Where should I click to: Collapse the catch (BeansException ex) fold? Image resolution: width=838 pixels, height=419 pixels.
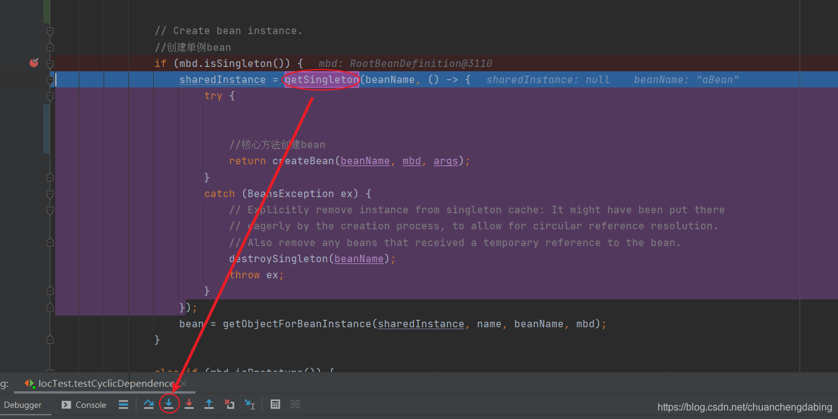pos(50,193)
